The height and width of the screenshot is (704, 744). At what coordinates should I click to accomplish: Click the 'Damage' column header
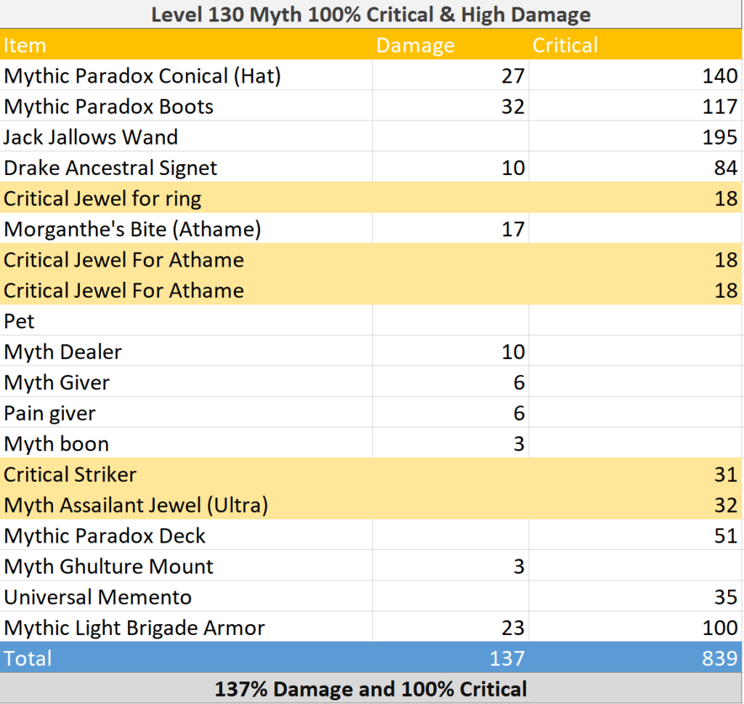point(450,45)
